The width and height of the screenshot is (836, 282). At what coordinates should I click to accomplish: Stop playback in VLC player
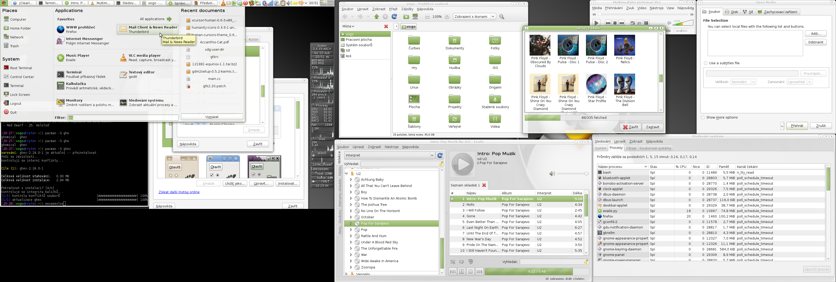pos(615,23)
